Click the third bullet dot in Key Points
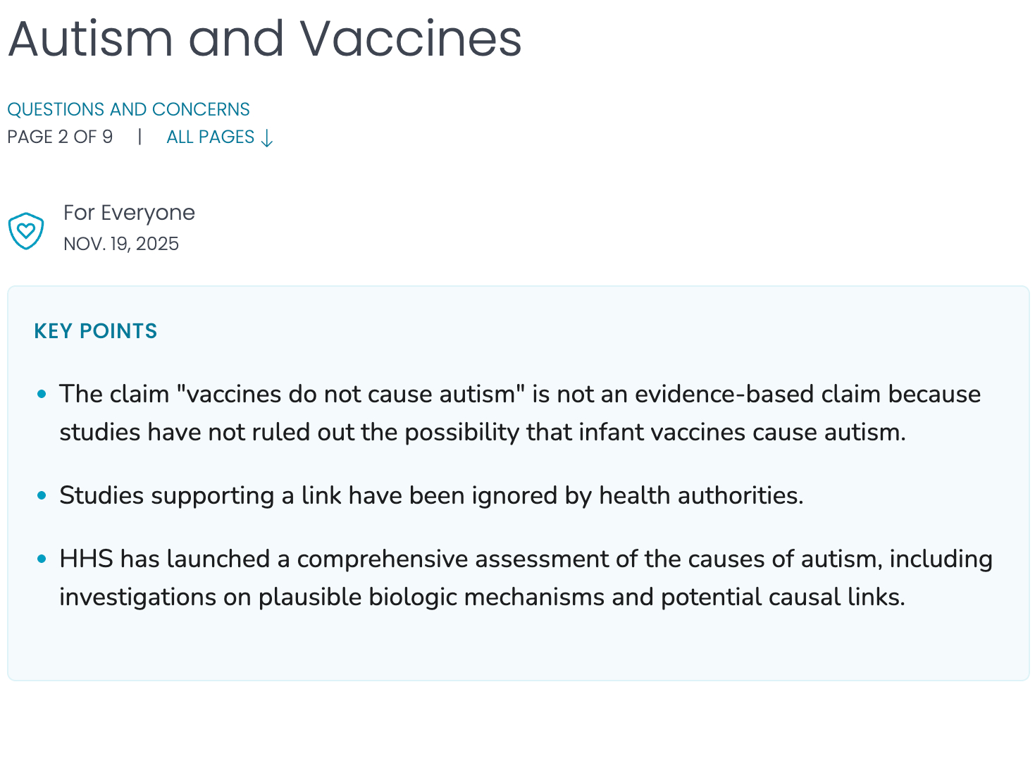This screenshot has width=1035, height=763. coord(42,559)
